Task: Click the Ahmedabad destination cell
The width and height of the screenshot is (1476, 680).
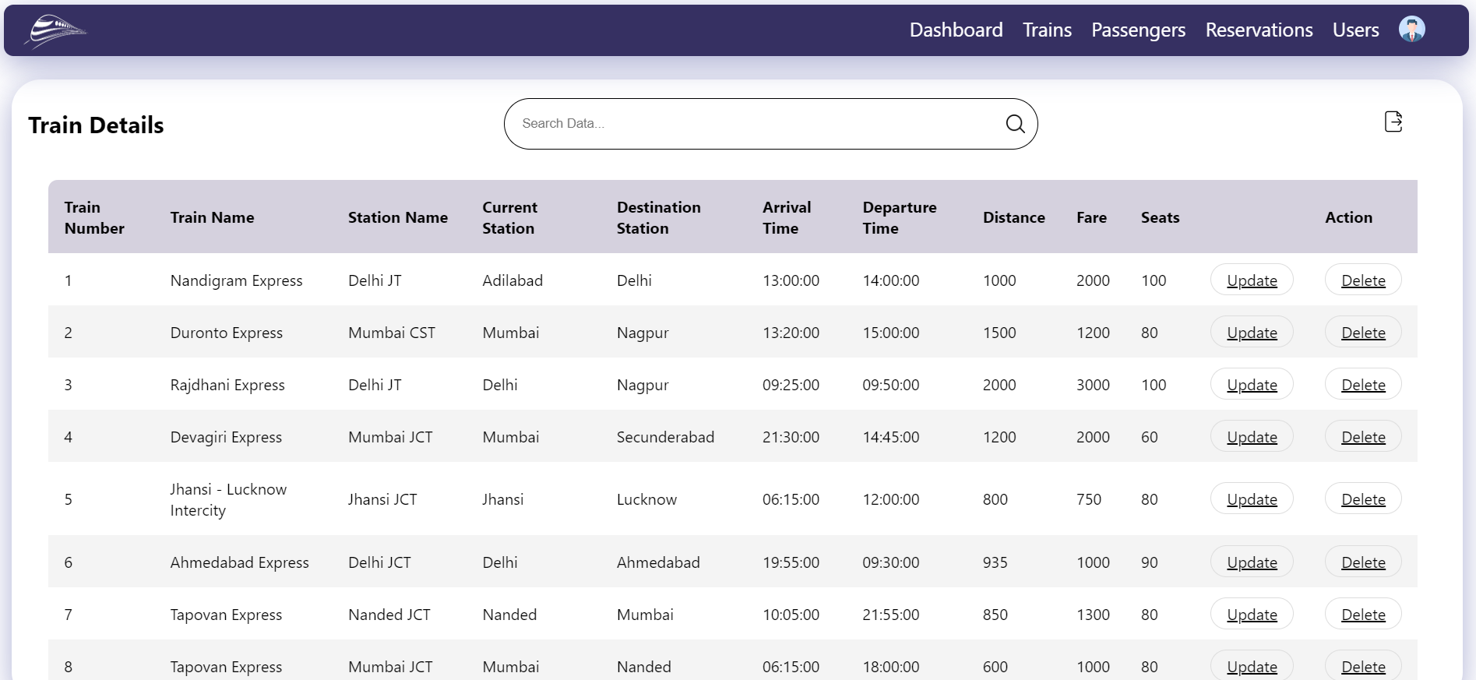Action: [658, 562]
